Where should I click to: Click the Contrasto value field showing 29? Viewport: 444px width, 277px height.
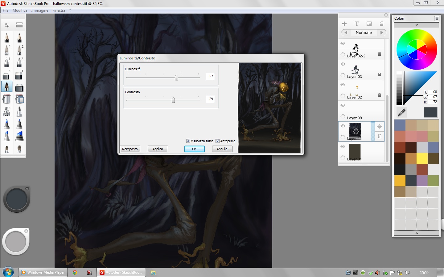coord(210,99)
